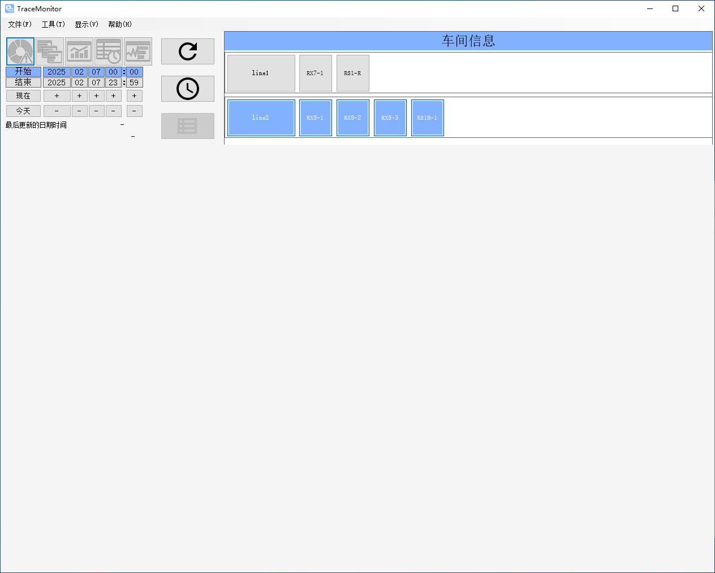
Task: Click the circular refresh arrow button
Action: [188, 51]
